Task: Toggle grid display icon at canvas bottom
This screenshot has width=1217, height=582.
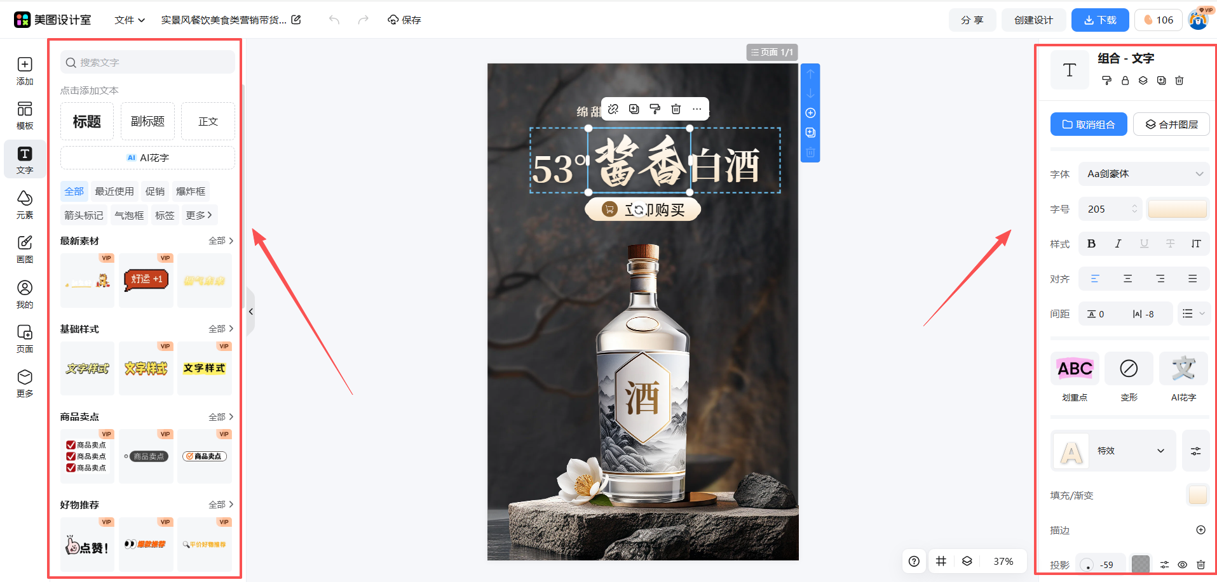Action: click(941, 561)
